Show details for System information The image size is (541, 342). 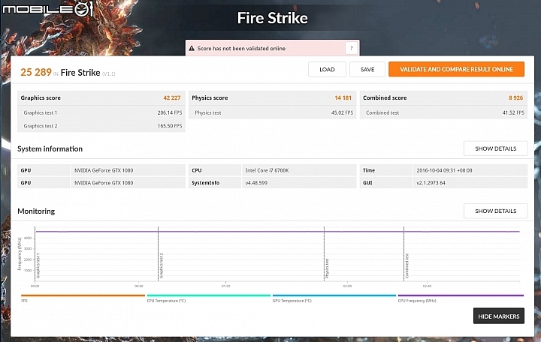coord(495,148)
